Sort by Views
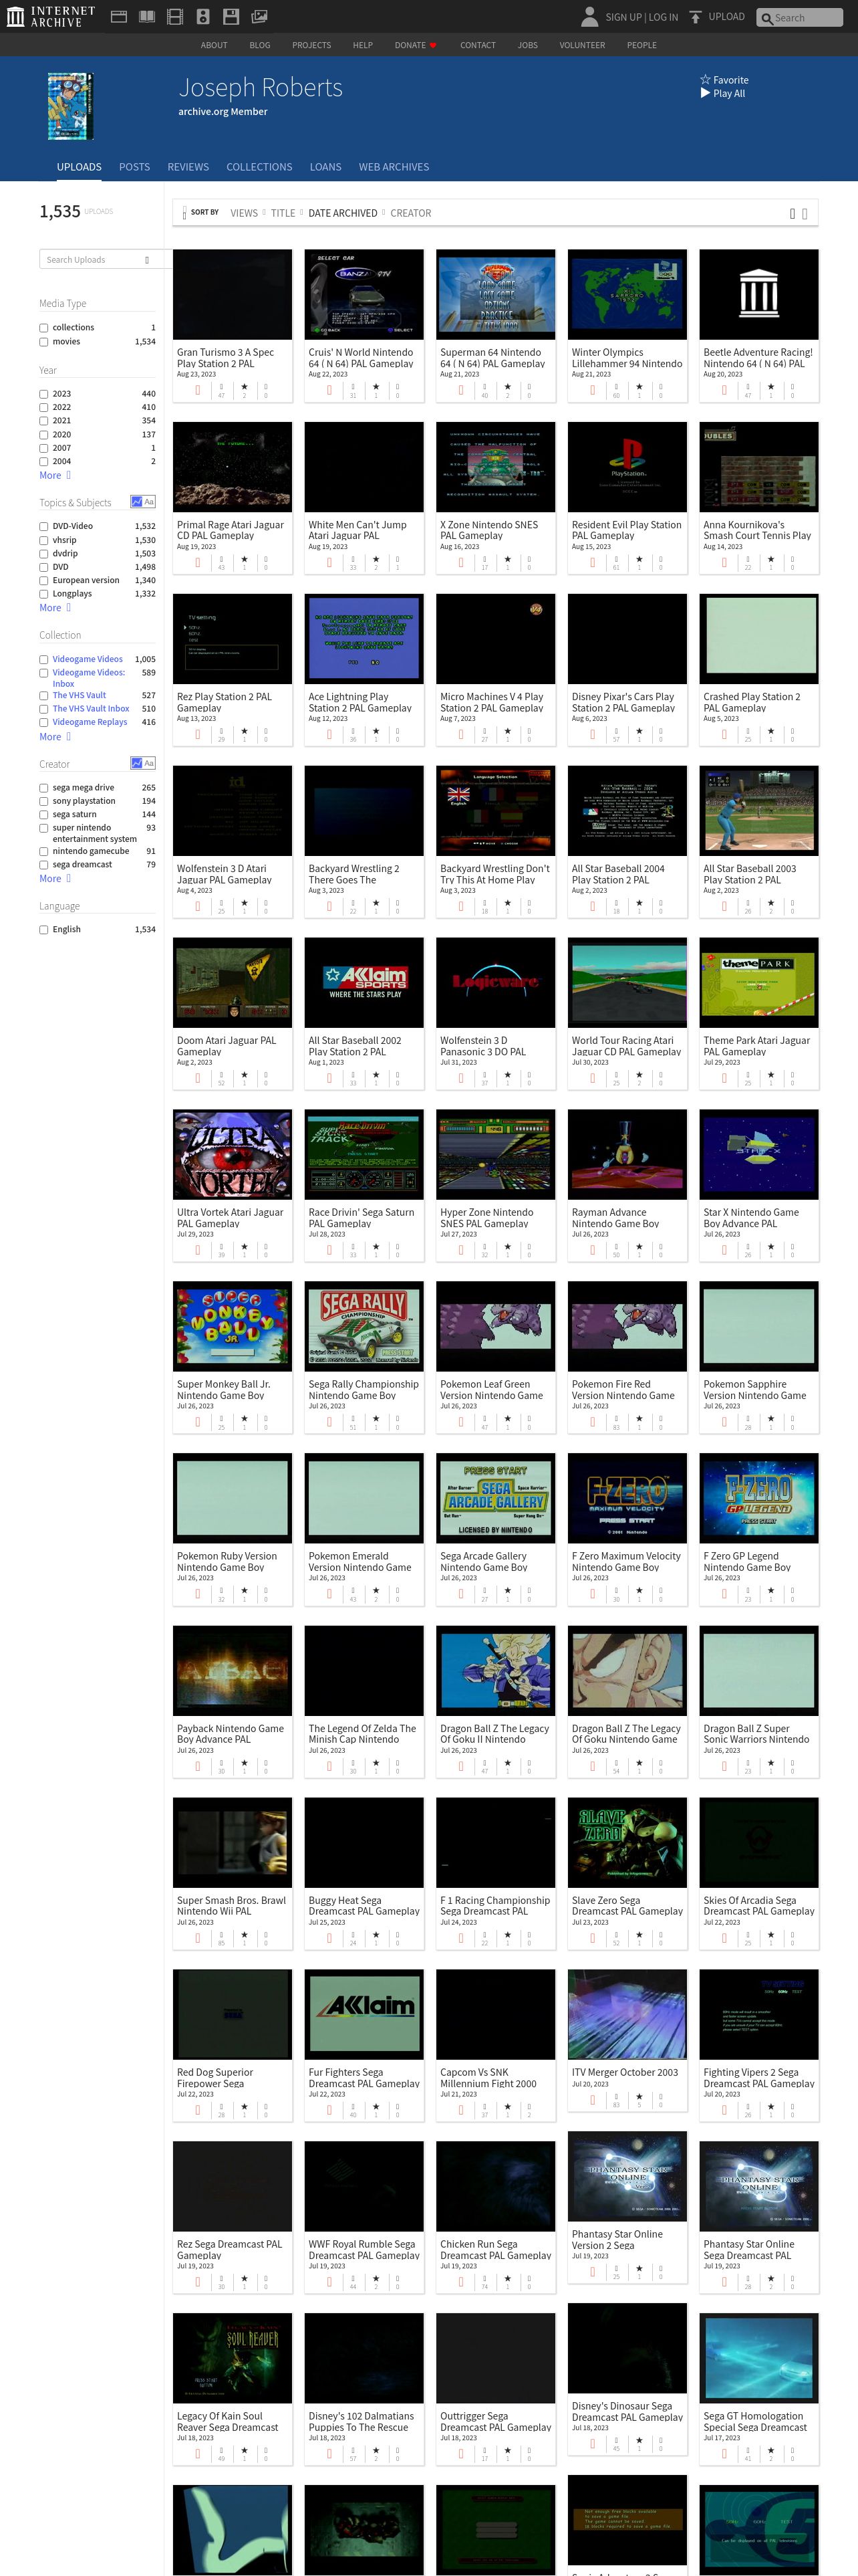The image size is (858, 2576). click(x=244, y=213)
